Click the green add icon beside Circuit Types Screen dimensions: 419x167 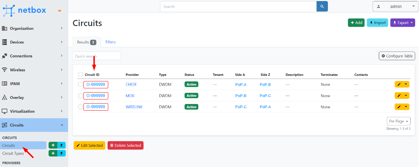coord(53,153)
